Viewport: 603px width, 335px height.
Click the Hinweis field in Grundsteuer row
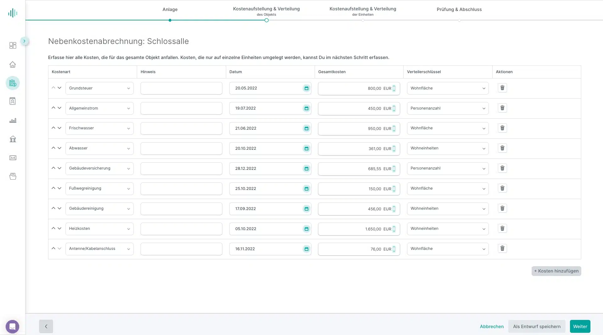point(181,88)
